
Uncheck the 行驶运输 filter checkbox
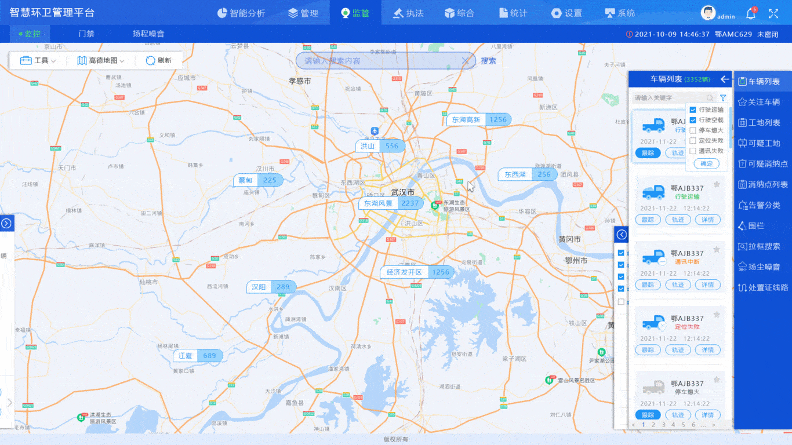pyautogui.click(x=693, y=110)
